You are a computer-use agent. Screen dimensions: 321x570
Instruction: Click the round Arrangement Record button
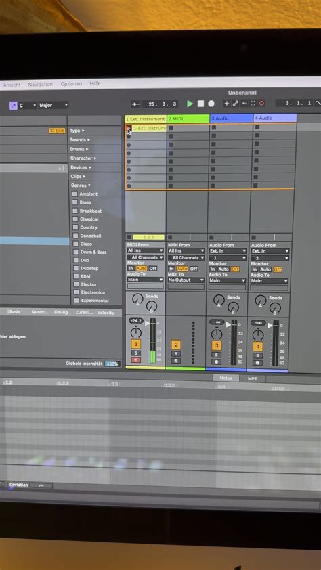point(211,104)
